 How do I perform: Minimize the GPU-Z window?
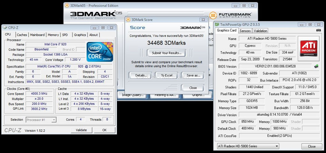click(x=301, y=24)
